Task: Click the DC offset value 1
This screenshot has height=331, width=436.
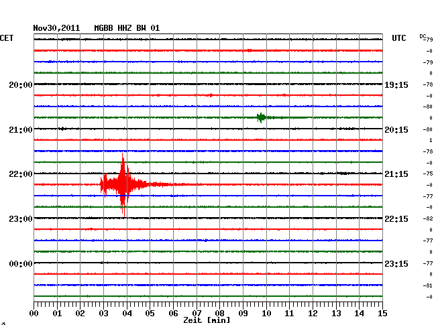Action: tap(431, 140)
